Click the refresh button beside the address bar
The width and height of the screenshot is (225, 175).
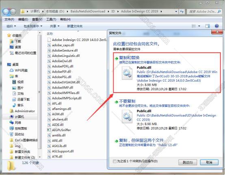click(x=182, y=11)
